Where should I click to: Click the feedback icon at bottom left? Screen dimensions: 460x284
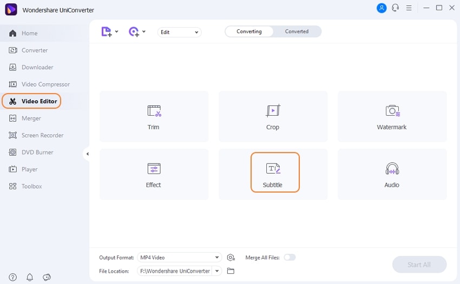(x=47, y=277)
